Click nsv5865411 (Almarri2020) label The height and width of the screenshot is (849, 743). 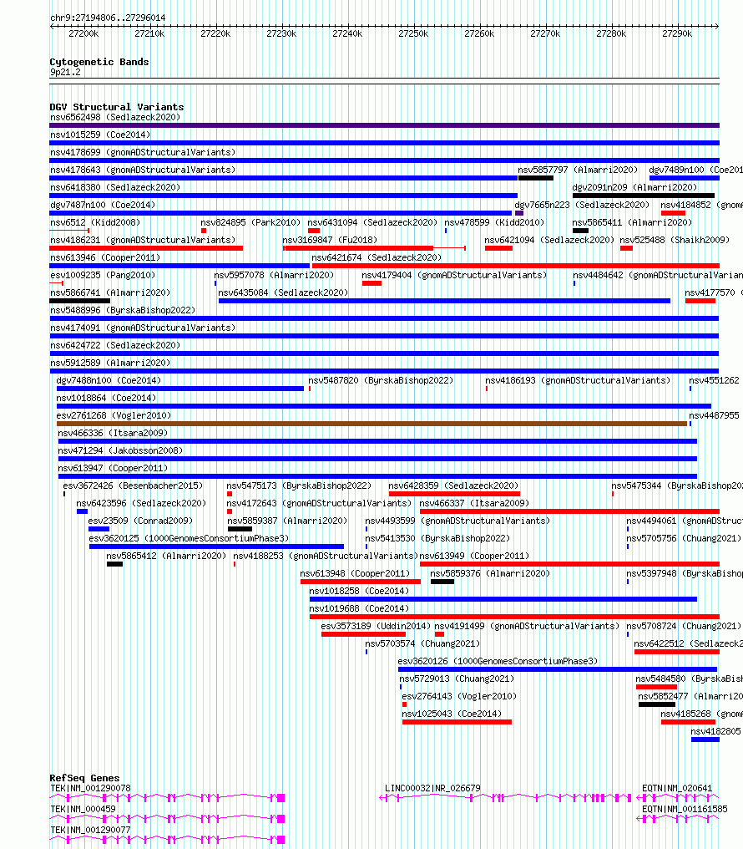point(632,222)
